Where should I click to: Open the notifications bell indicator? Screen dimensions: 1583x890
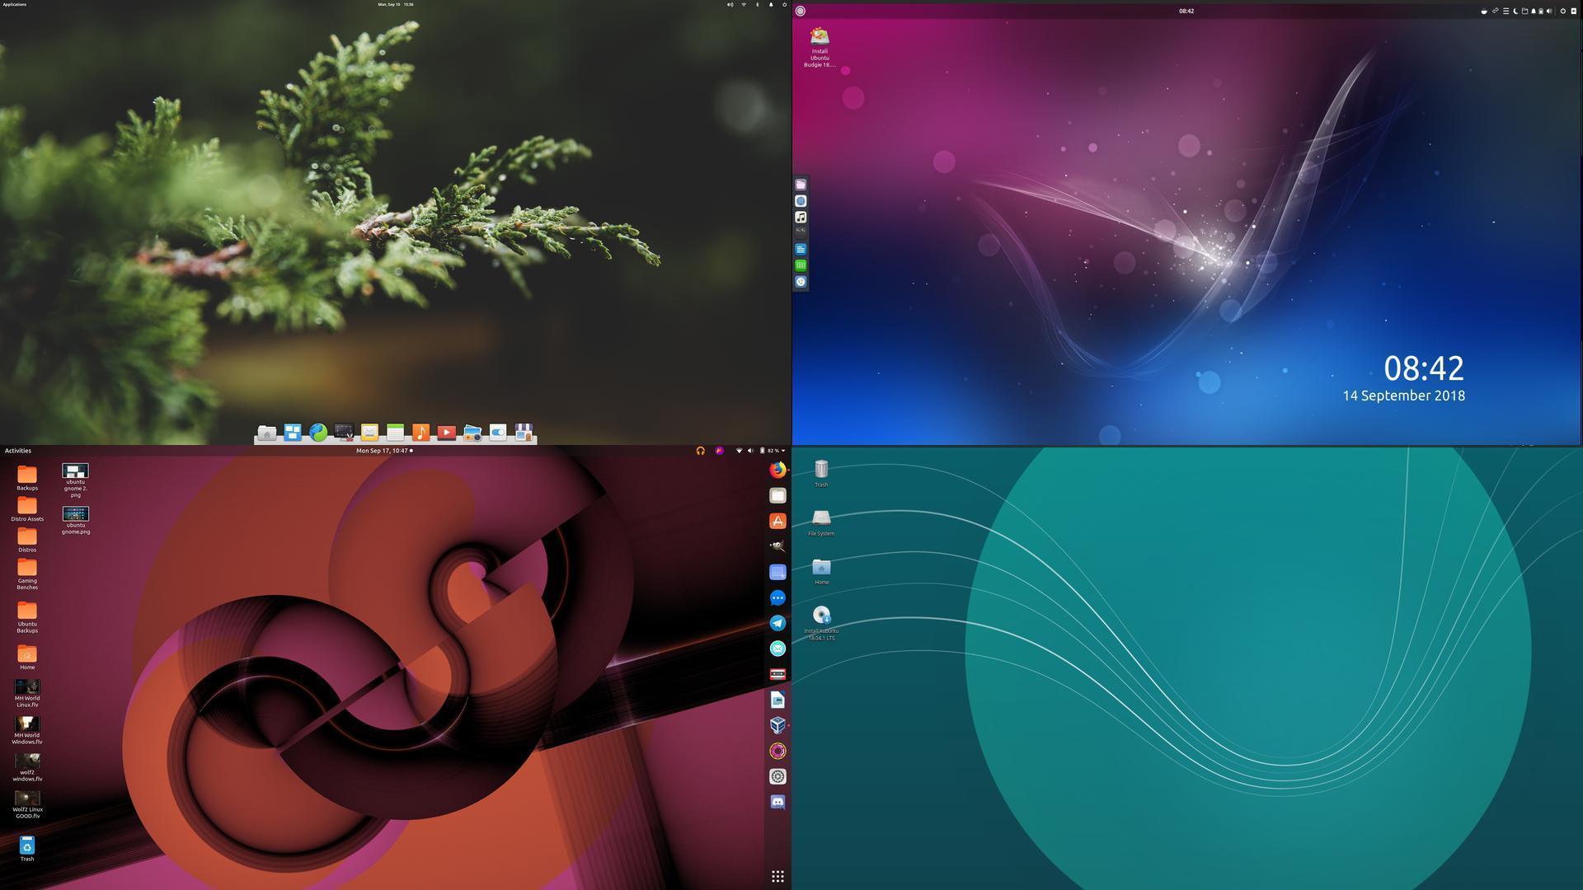[x=1534, y=11]
